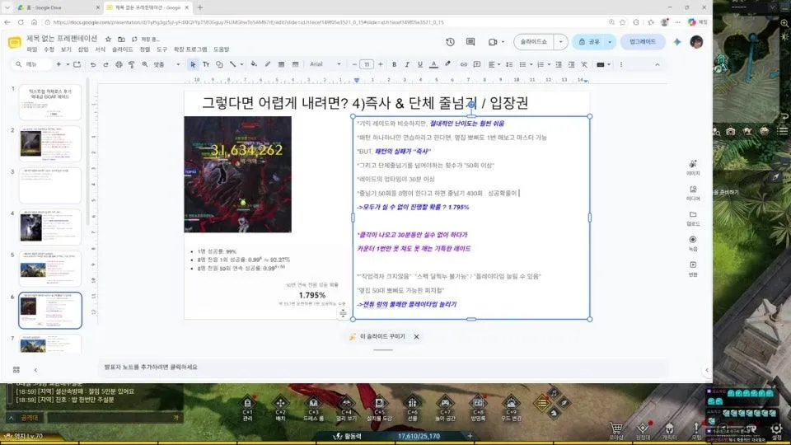
Task: Add a comment via toolbar icon
Action: click(477, 64)
